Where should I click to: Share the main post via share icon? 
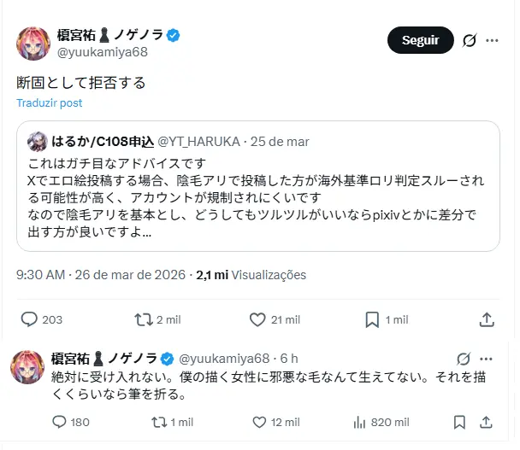click(x=487, y=319)
